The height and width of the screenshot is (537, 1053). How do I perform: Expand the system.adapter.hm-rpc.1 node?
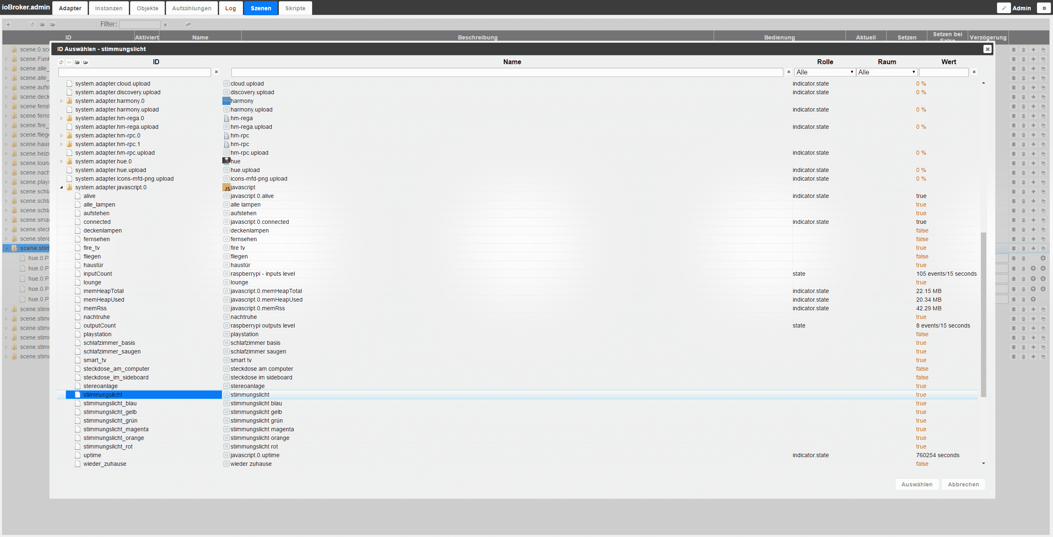[x=62, y=144]
